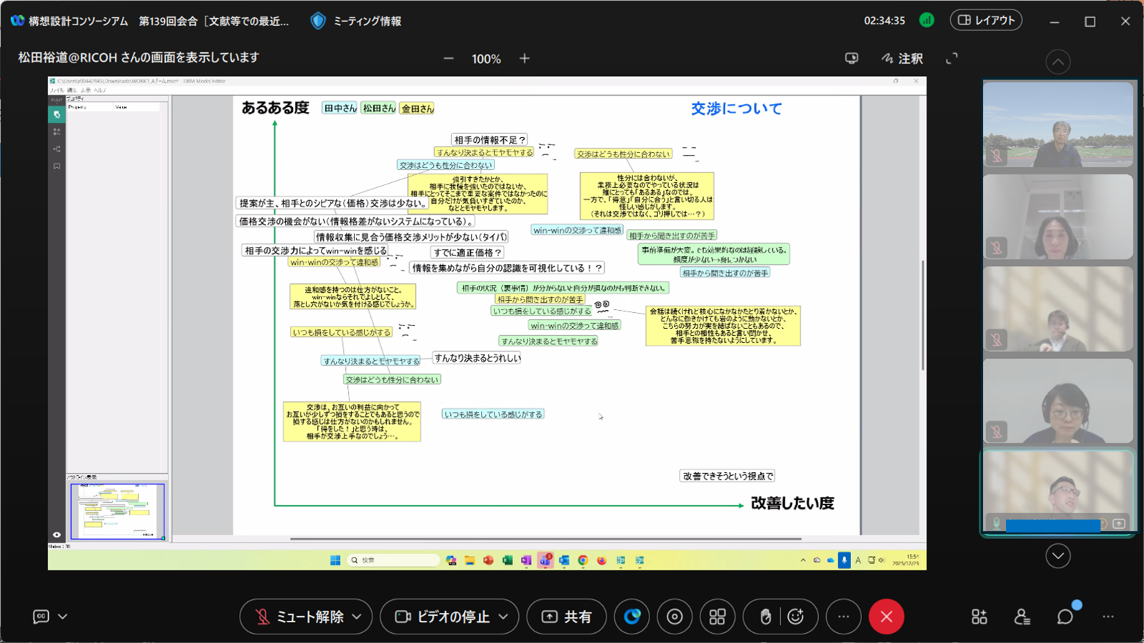Open the 注釈 annotation tool
The width and height of the screenshot is (1144, 643).
tap(902, 59)
